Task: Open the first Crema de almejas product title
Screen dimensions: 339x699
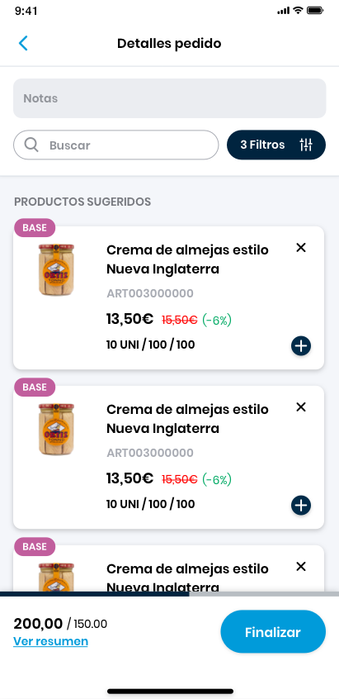Action: point(187,259)
